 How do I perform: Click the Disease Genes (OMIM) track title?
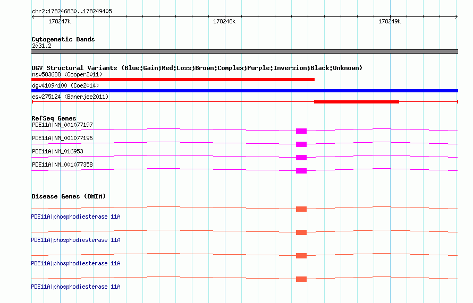pyautogui.click(x=69, y=196)
